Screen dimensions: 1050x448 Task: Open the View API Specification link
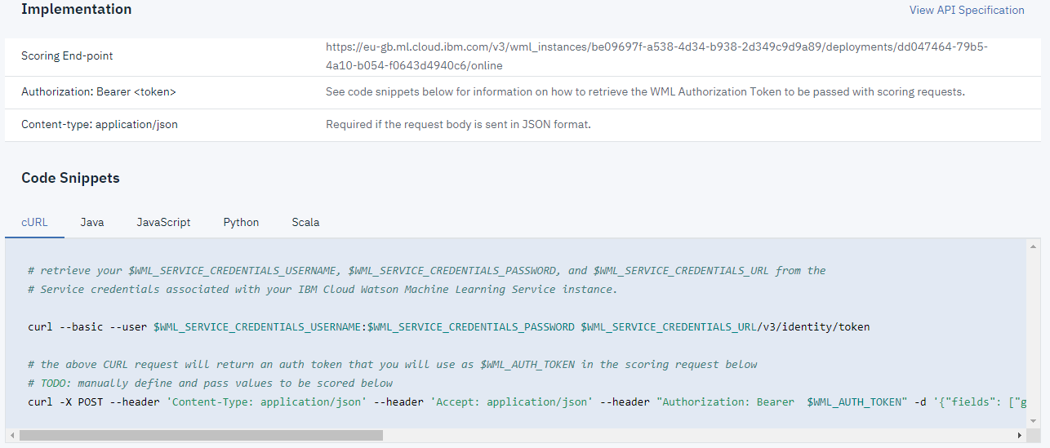(967, 11)
